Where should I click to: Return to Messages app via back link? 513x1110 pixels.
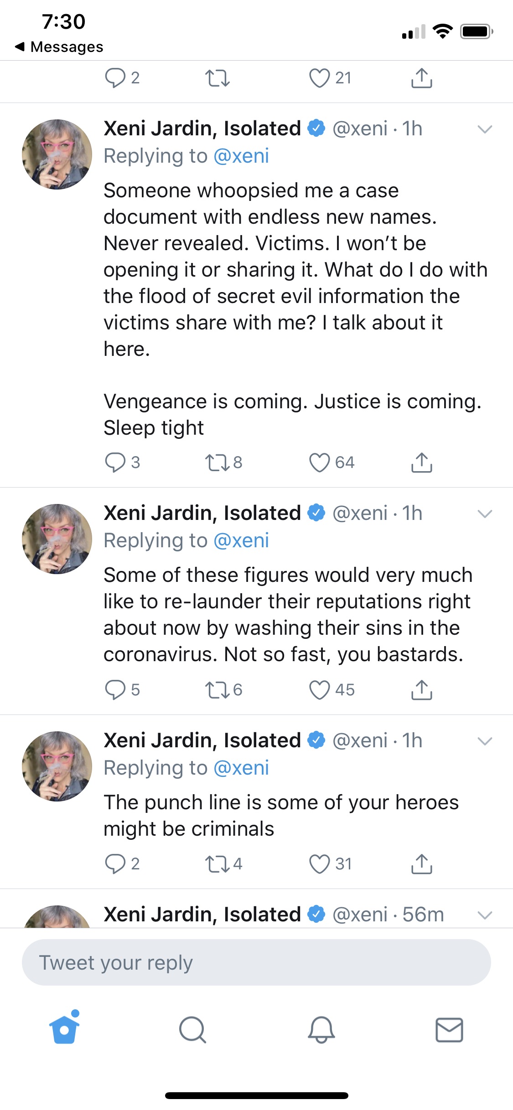[59, 46]
